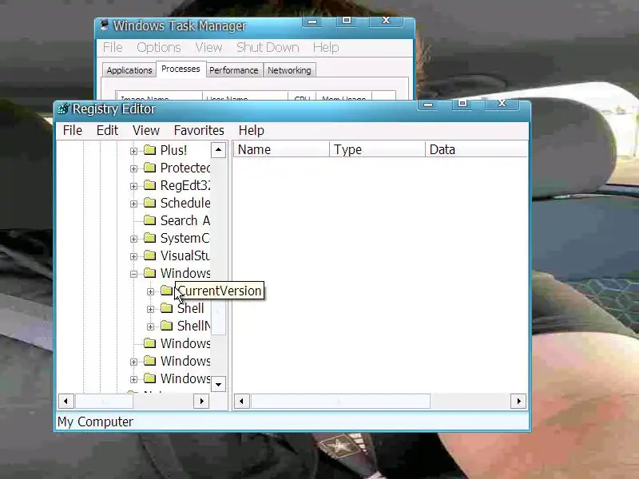Click the tree pane scroll left arrow
The height and width of the screenshot is (479, 639).
click(x=66, y=402)
